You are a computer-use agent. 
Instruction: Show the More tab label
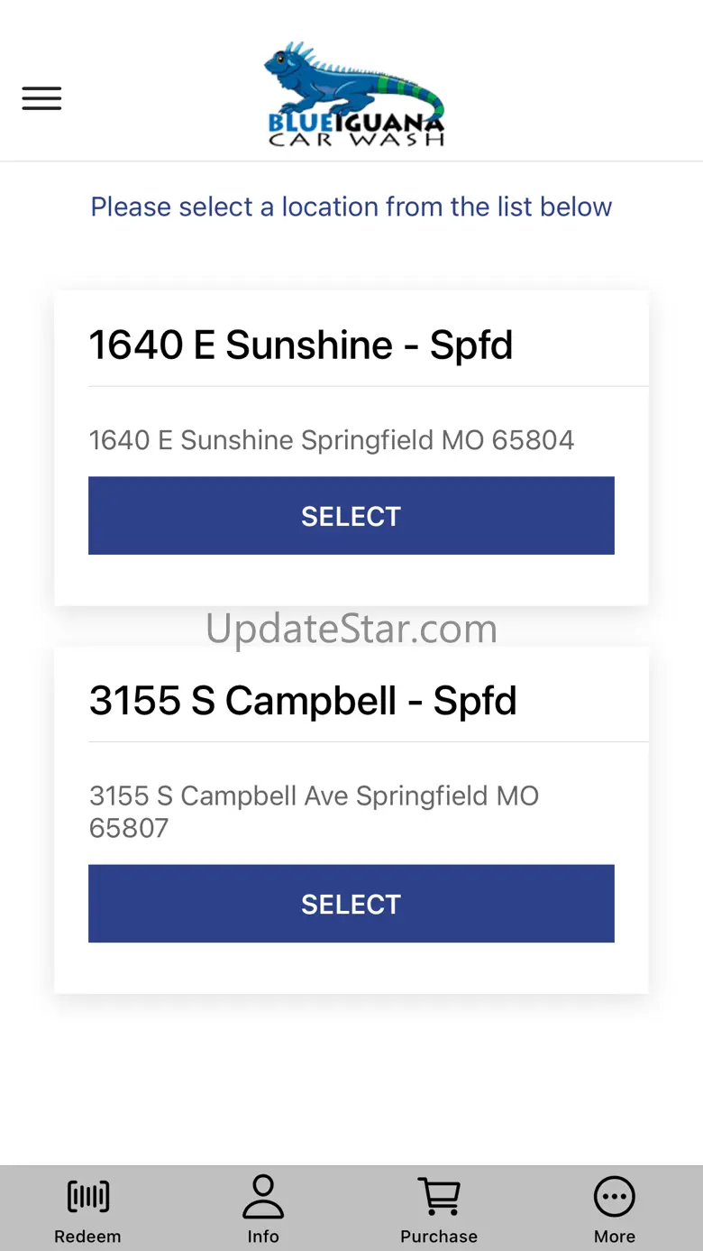pyautogui.click(x=615, y=1237)
